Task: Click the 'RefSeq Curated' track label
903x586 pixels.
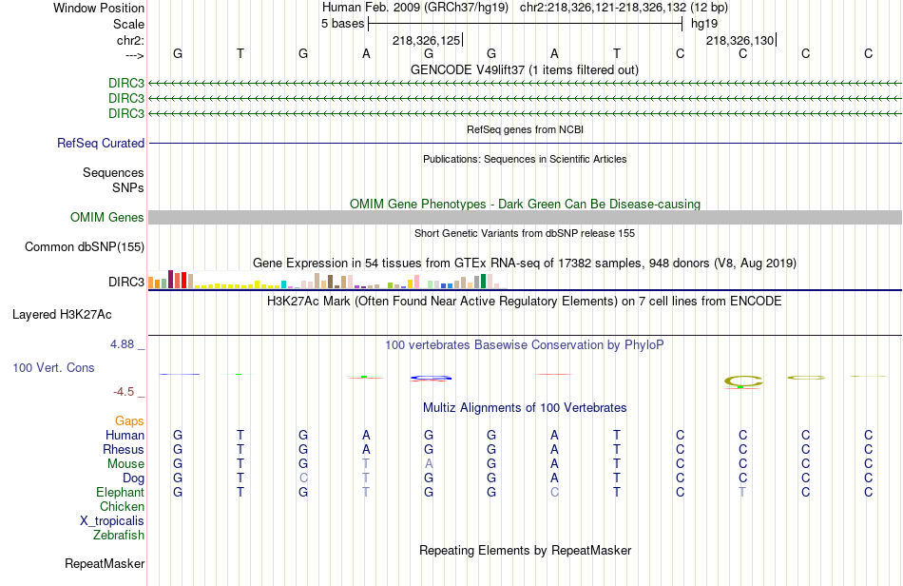Action: 100,143
